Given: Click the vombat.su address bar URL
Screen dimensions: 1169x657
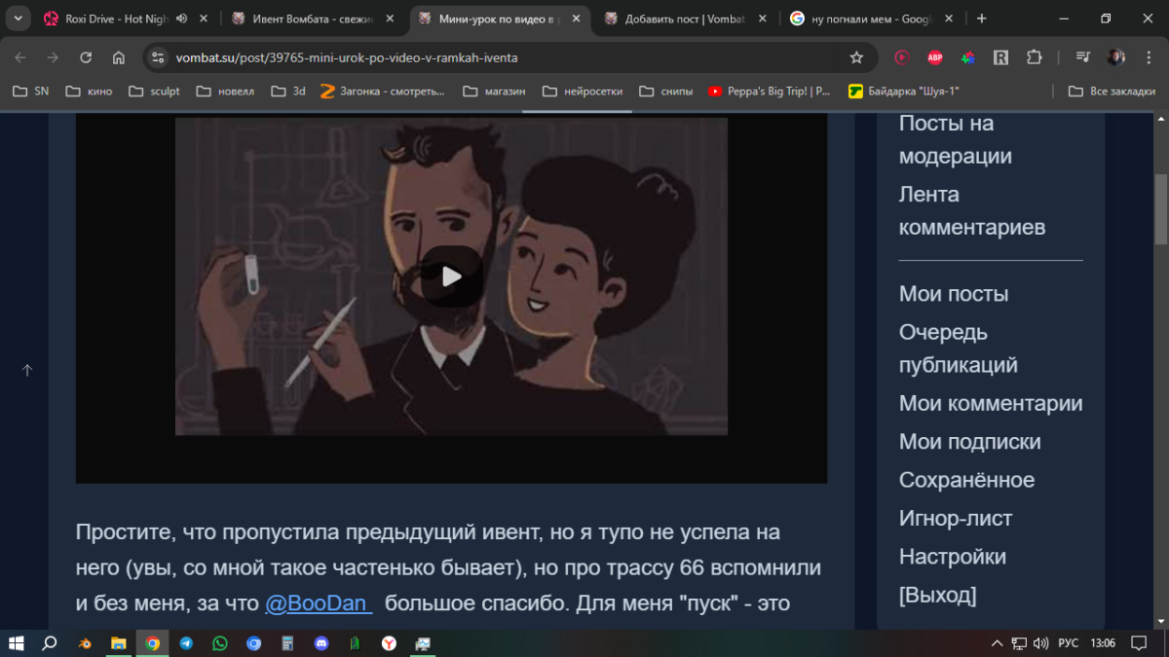Looking at the screenshot, I should pos(347,57).
